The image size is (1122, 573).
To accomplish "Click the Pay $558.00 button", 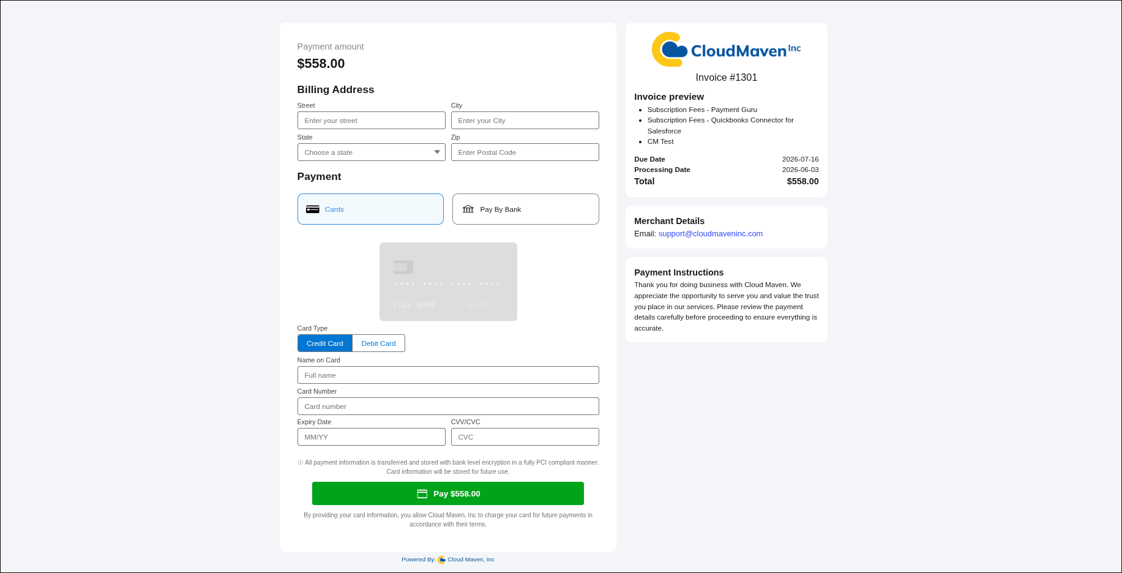I will point(448,493).
